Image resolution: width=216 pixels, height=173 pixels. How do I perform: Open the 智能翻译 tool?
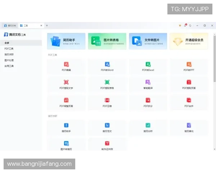pyautogui.click(x=148, y=85)
